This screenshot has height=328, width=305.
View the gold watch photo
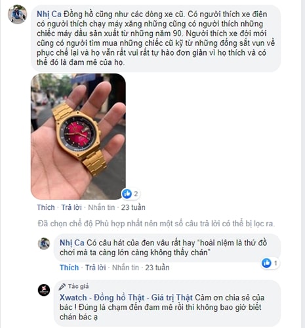(x=78, y=136)
